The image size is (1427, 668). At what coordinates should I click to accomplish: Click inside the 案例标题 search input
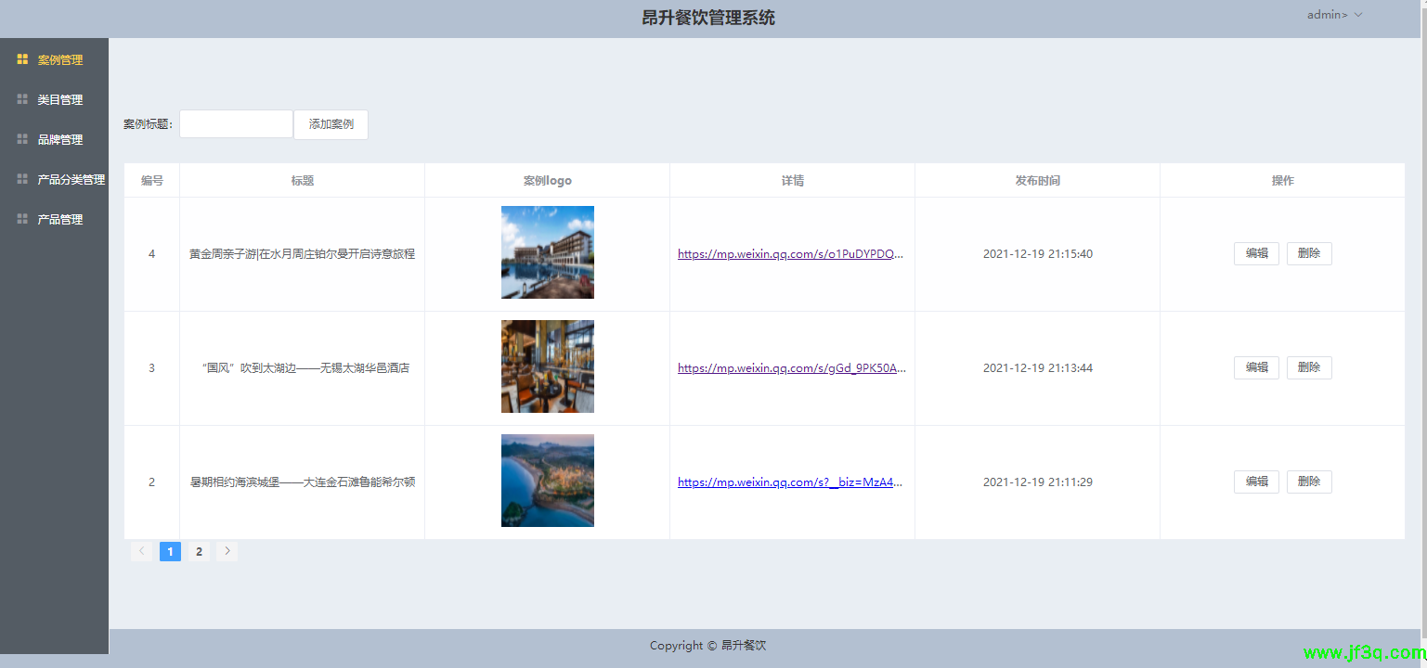pos(236,123)
